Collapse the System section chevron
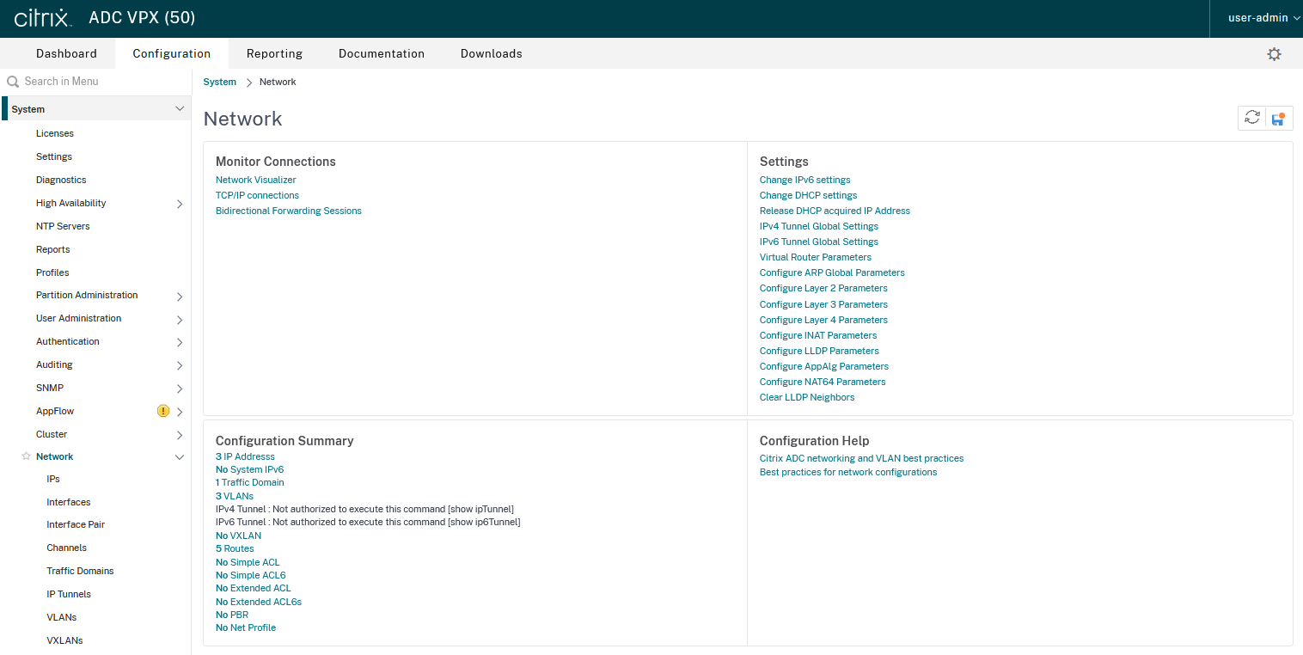The image size is (1303, 655). (x=180, y=109)
